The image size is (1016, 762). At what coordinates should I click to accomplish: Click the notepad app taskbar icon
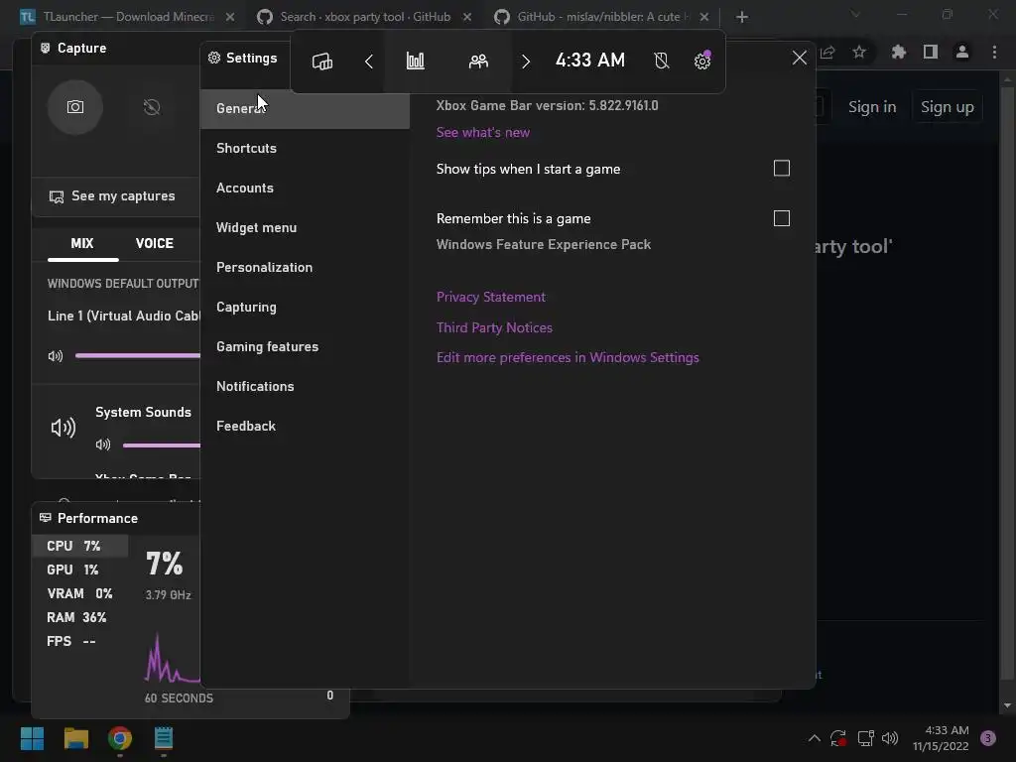tap(164, 738)
